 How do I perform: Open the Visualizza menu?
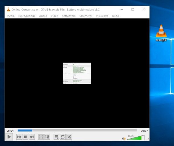tap(102, 16)
